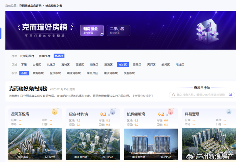The image size is (236, 162).
Task: Click 星河东悦湾 aerial photo thumbnail
Action: pyautogui.click(x=35, y=144)
